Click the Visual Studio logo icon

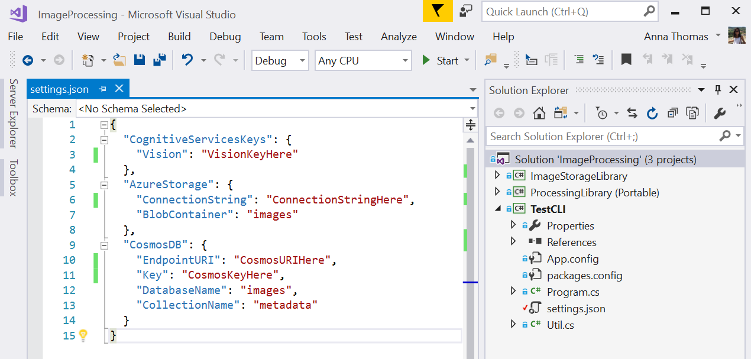click(19, 14)
